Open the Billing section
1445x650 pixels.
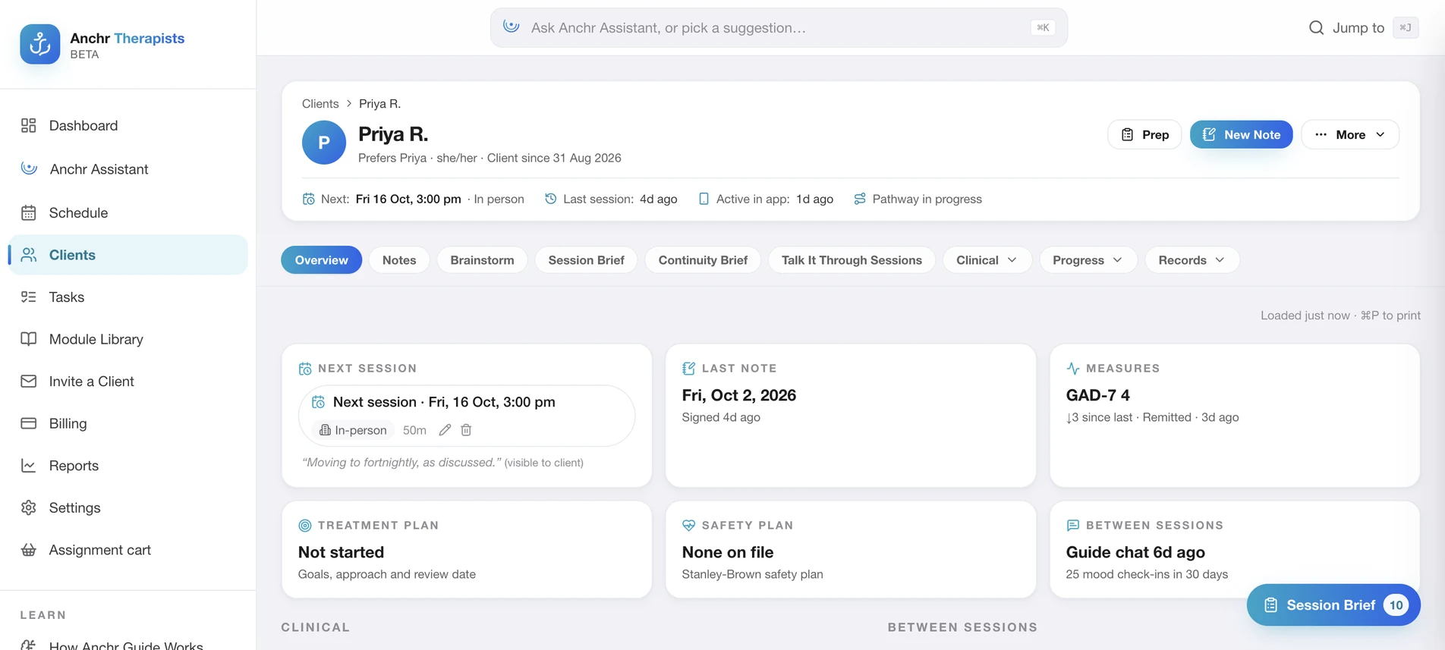coord(68,423)
